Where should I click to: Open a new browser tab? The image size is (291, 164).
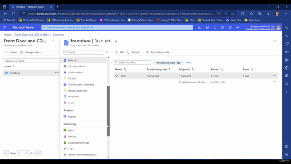(58, 7)
